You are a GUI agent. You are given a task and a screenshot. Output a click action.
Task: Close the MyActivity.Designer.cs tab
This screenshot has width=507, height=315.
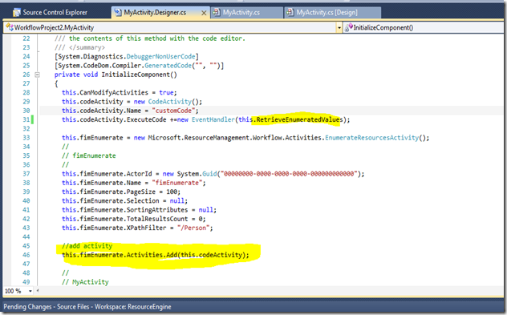tap(204, 13)
